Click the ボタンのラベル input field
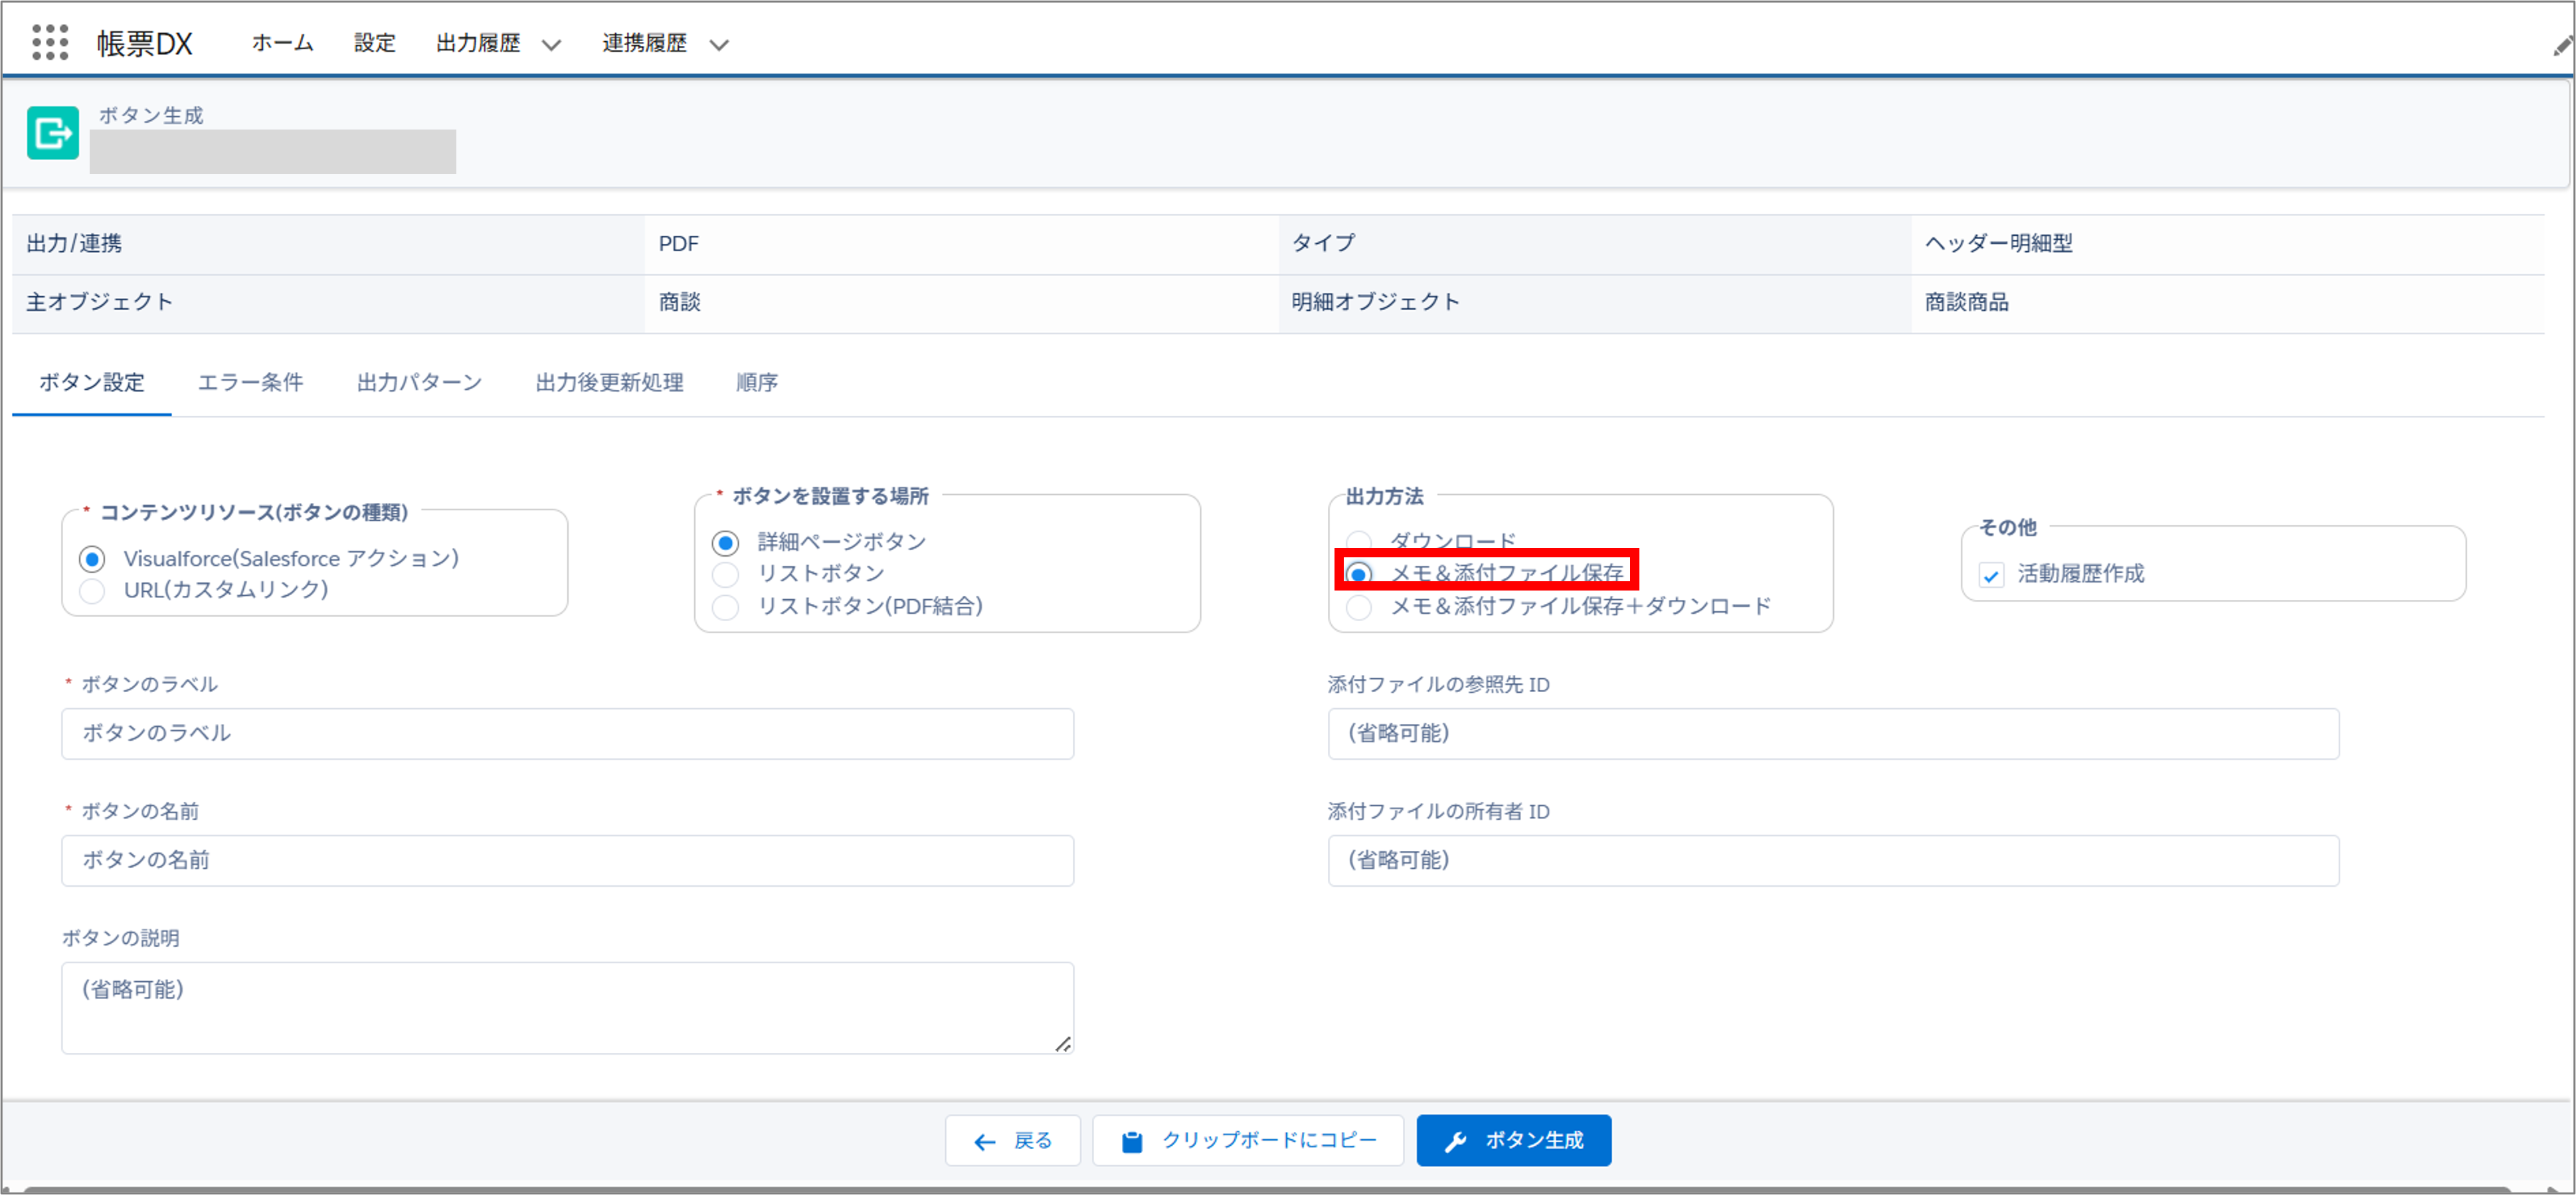The height and width of the screenshot is (1195, 2576). click(565, 733)
